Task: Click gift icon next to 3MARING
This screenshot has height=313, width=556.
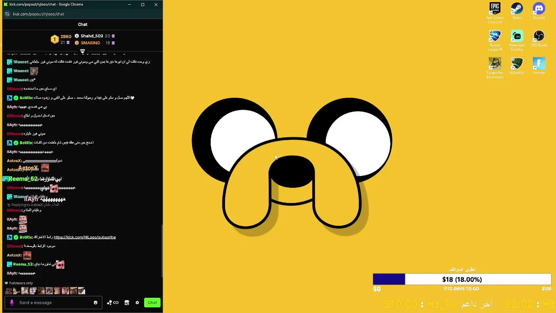Action: [x=113, y=43]
